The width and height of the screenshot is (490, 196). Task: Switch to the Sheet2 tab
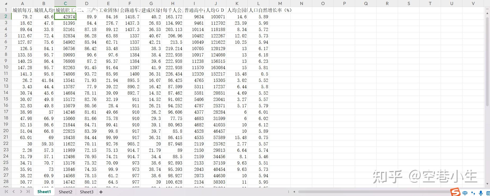pos(65,192)
